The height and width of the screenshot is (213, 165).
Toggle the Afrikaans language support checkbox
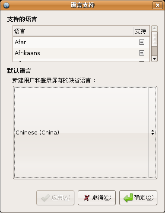(142, 53)
